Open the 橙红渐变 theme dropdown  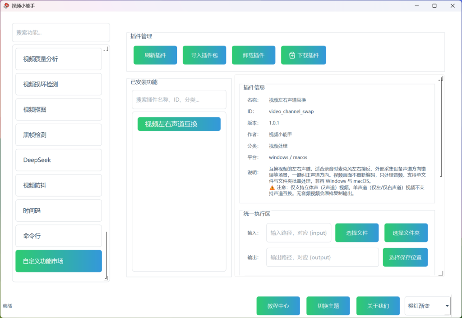[428, 306]
